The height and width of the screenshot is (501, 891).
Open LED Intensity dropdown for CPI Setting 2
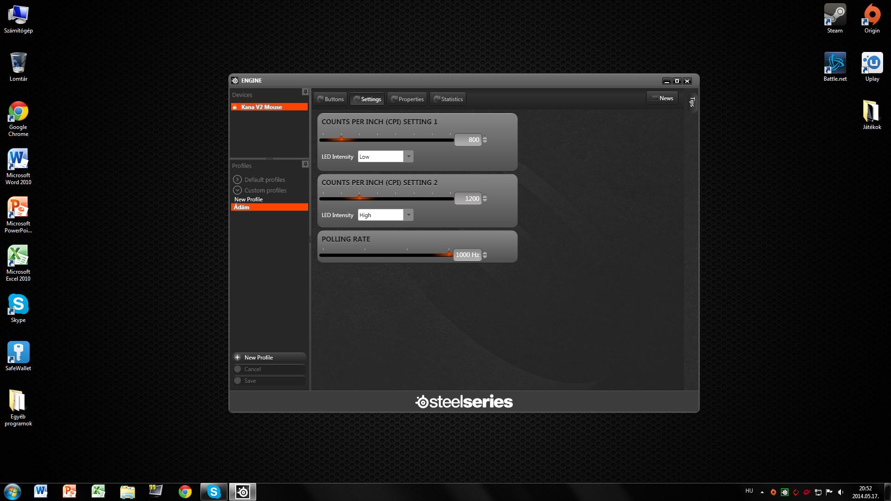point(408,215)
